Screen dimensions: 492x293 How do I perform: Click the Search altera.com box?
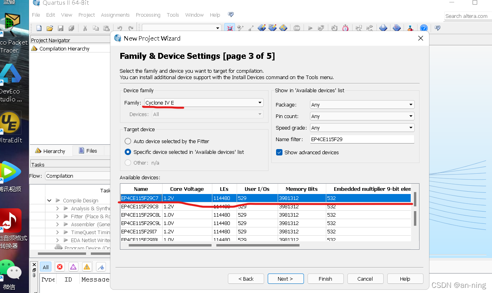[x=468, y=16]
